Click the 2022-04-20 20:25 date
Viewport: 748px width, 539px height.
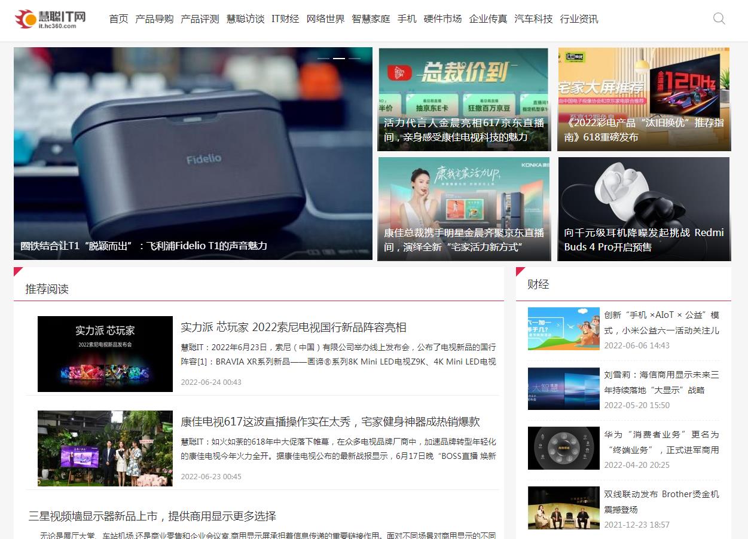[x=637, y=465]
